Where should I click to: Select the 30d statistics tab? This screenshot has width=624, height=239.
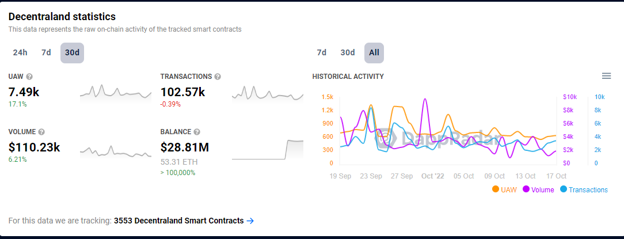72,52
